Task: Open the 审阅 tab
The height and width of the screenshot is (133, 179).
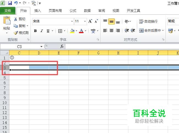Action: 102,11
